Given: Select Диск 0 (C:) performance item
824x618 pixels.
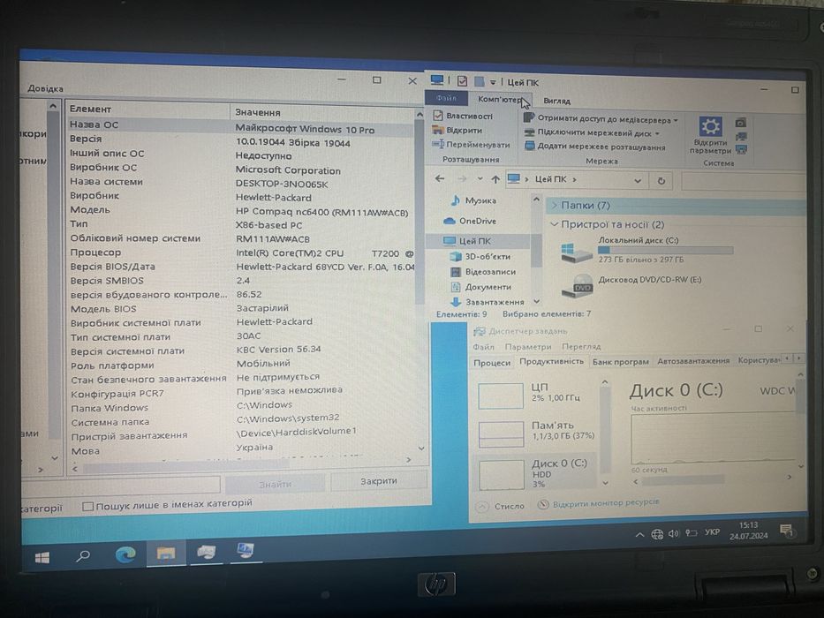Looking at the screenshot, I should (535, 473).
